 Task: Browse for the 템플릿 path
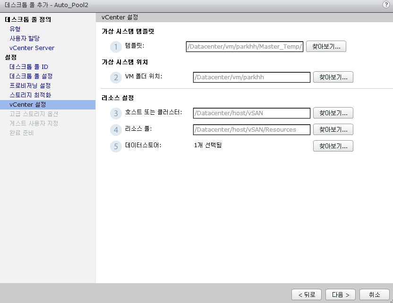(326, 47)
